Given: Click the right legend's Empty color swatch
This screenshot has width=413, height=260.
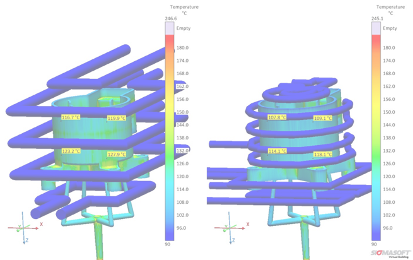Looking at the screenshot, I should point(376,28).
